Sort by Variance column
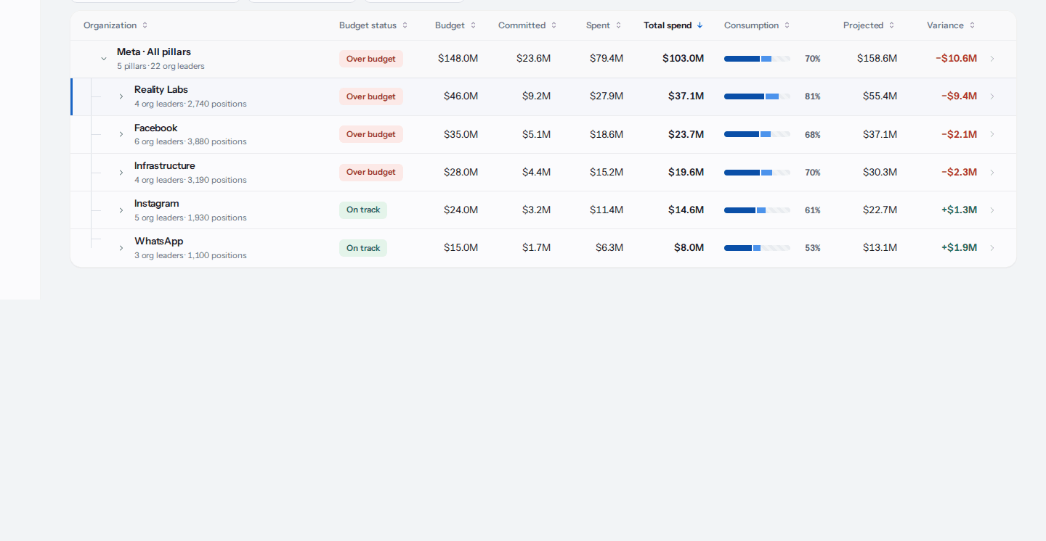 (x=951, y=25)
